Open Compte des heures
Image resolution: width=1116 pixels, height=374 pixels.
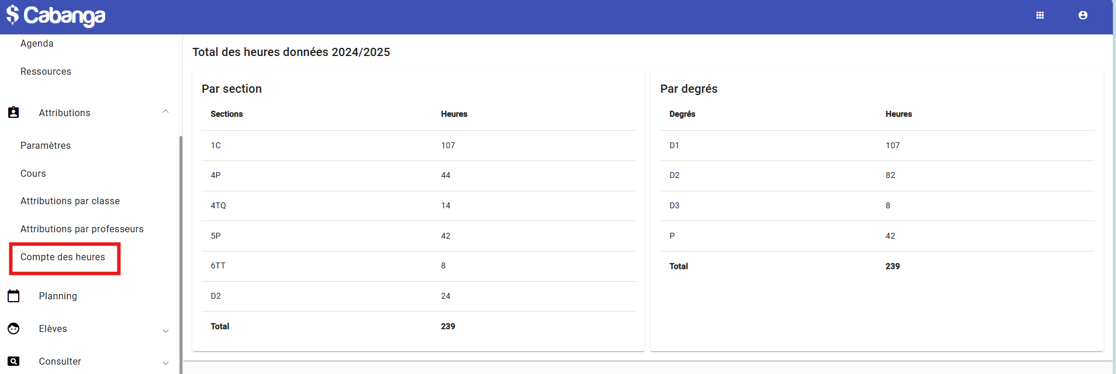tap(63, 257)
